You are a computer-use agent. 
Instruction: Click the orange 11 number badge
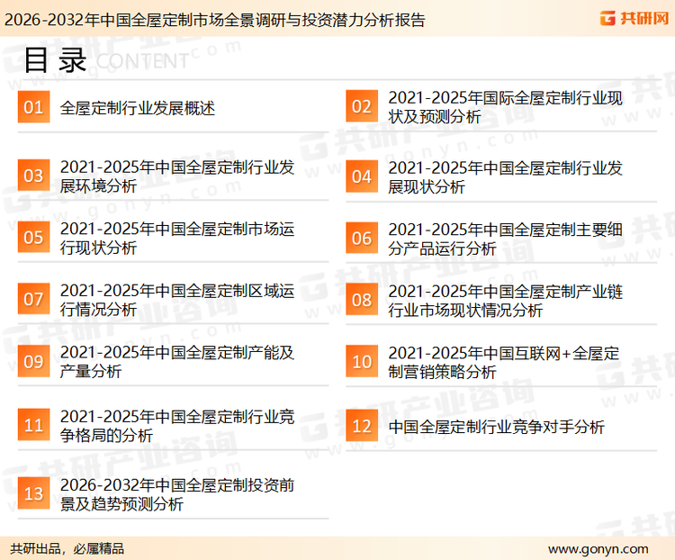point(33,425)
